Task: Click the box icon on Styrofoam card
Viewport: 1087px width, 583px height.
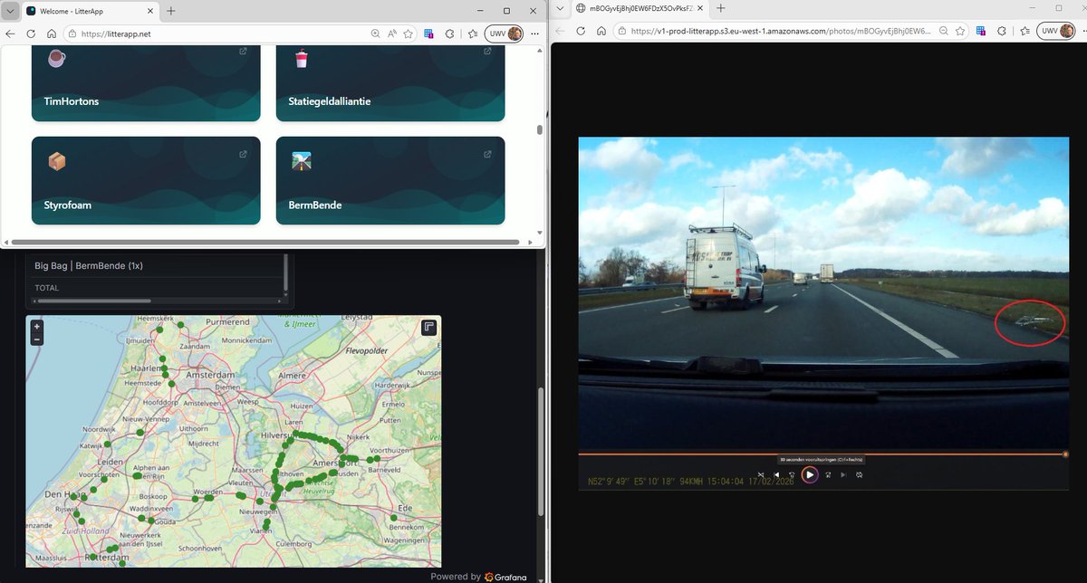Action: (57, 162)
